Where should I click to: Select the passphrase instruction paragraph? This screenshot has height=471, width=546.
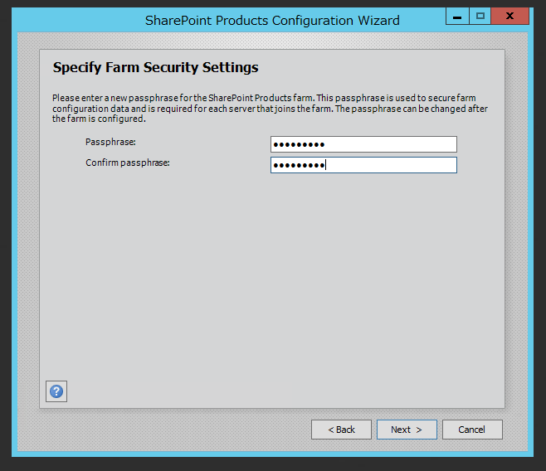(270, 108)
